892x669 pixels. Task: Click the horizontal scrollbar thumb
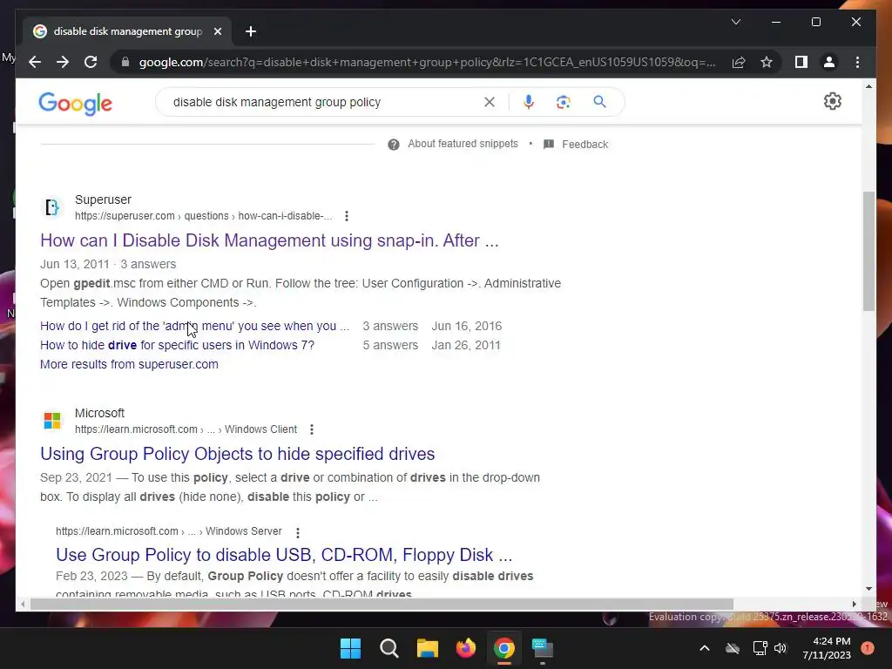pos(382,605)
